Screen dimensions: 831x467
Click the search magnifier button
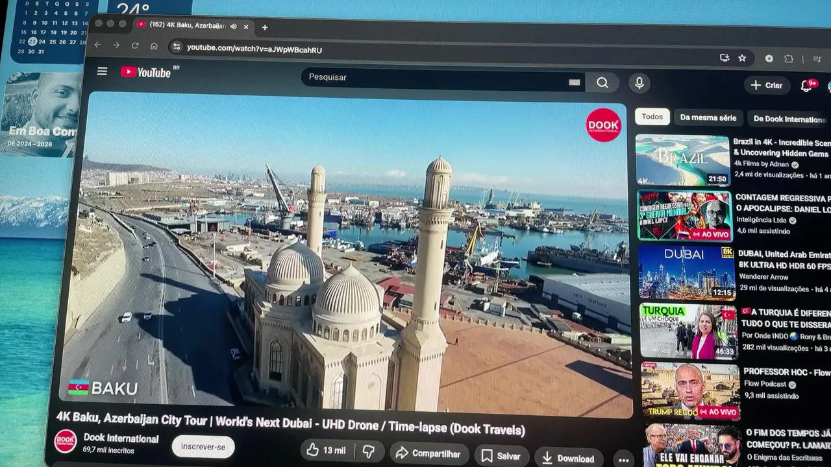pos(602,82)
